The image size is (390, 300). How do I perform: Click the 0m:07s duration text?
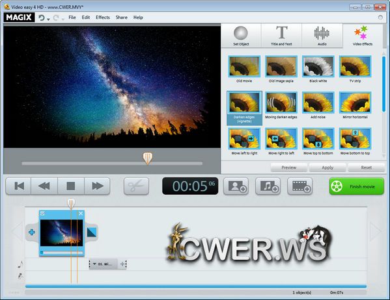(x=337, y=293)
